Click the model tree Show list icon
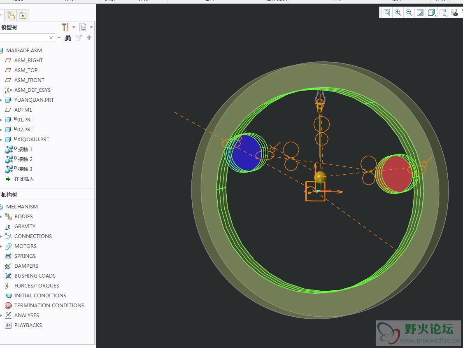Image resolution: width=463 pixels, height=348 pixels. 83,27
